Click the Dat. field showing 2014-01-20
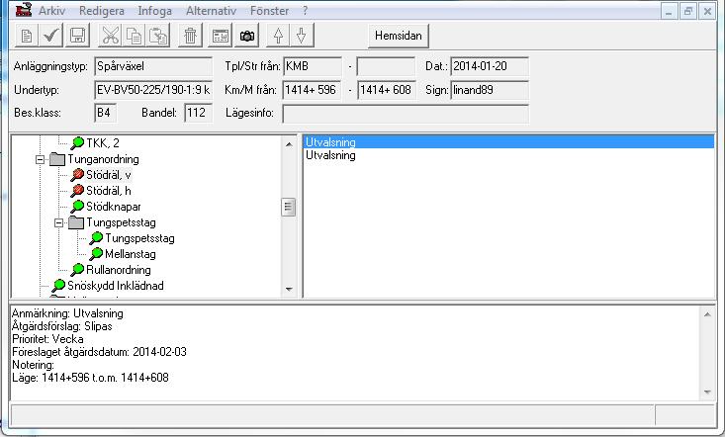 [x=490, y=66]
